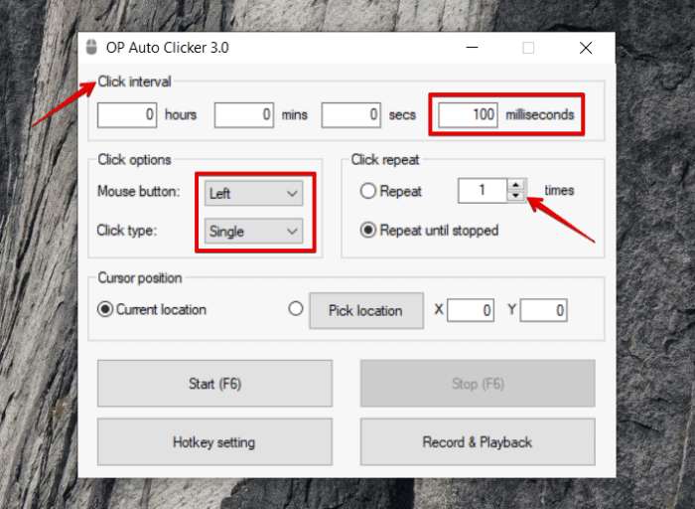Focus the Y coordinate field
This screenshot has width=695, height=509.
tap(544, 310)
